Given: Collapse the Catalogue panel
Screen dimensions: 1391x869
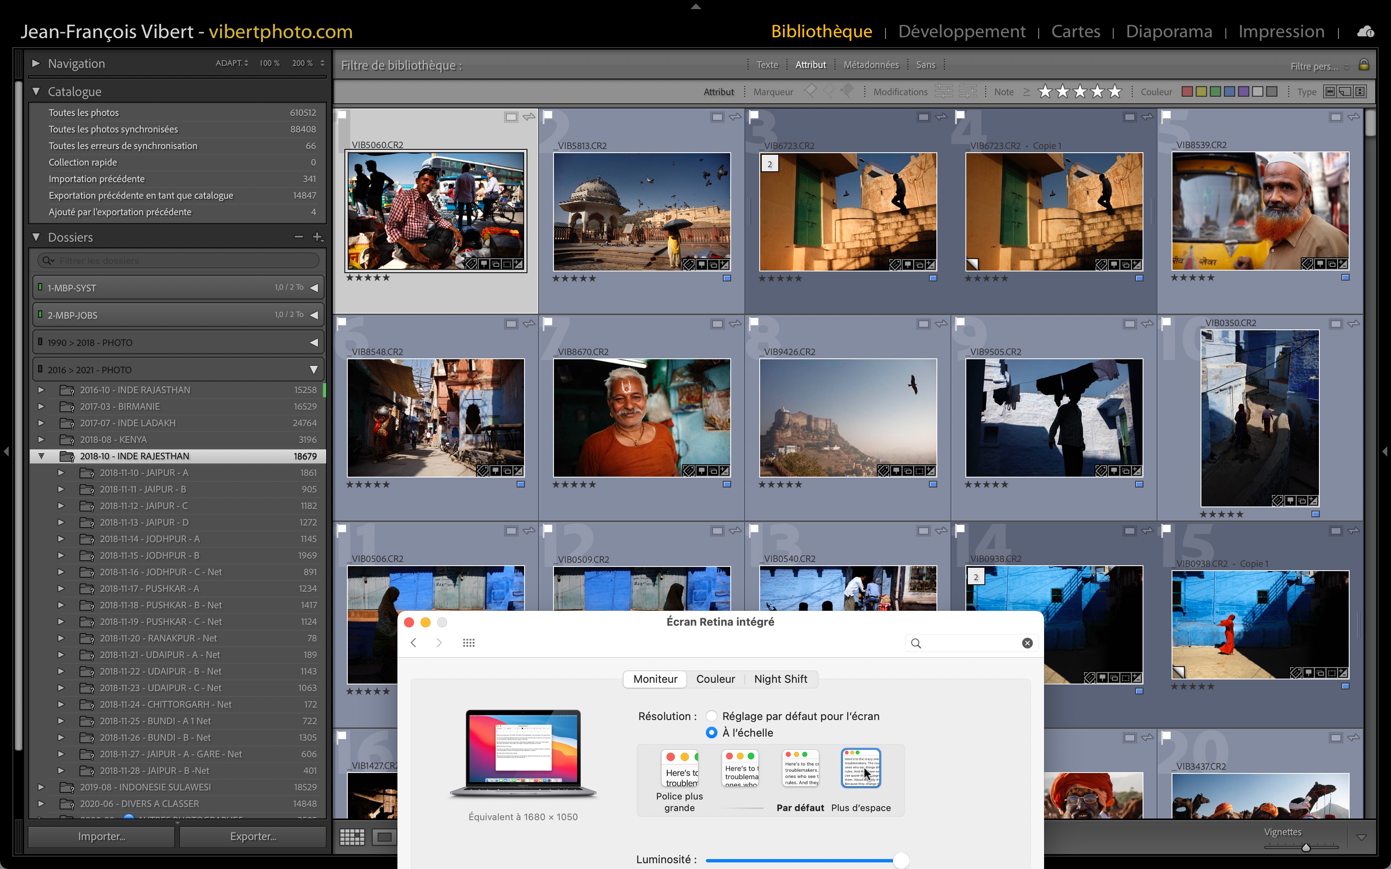Looking at the screenshot, I should tap(36, 91).
